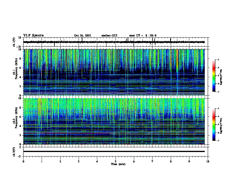Click inside the ch.1 spectrogram panel
Image resolution: width=234 pixels, height=181 pixels.
coord(114,72)
